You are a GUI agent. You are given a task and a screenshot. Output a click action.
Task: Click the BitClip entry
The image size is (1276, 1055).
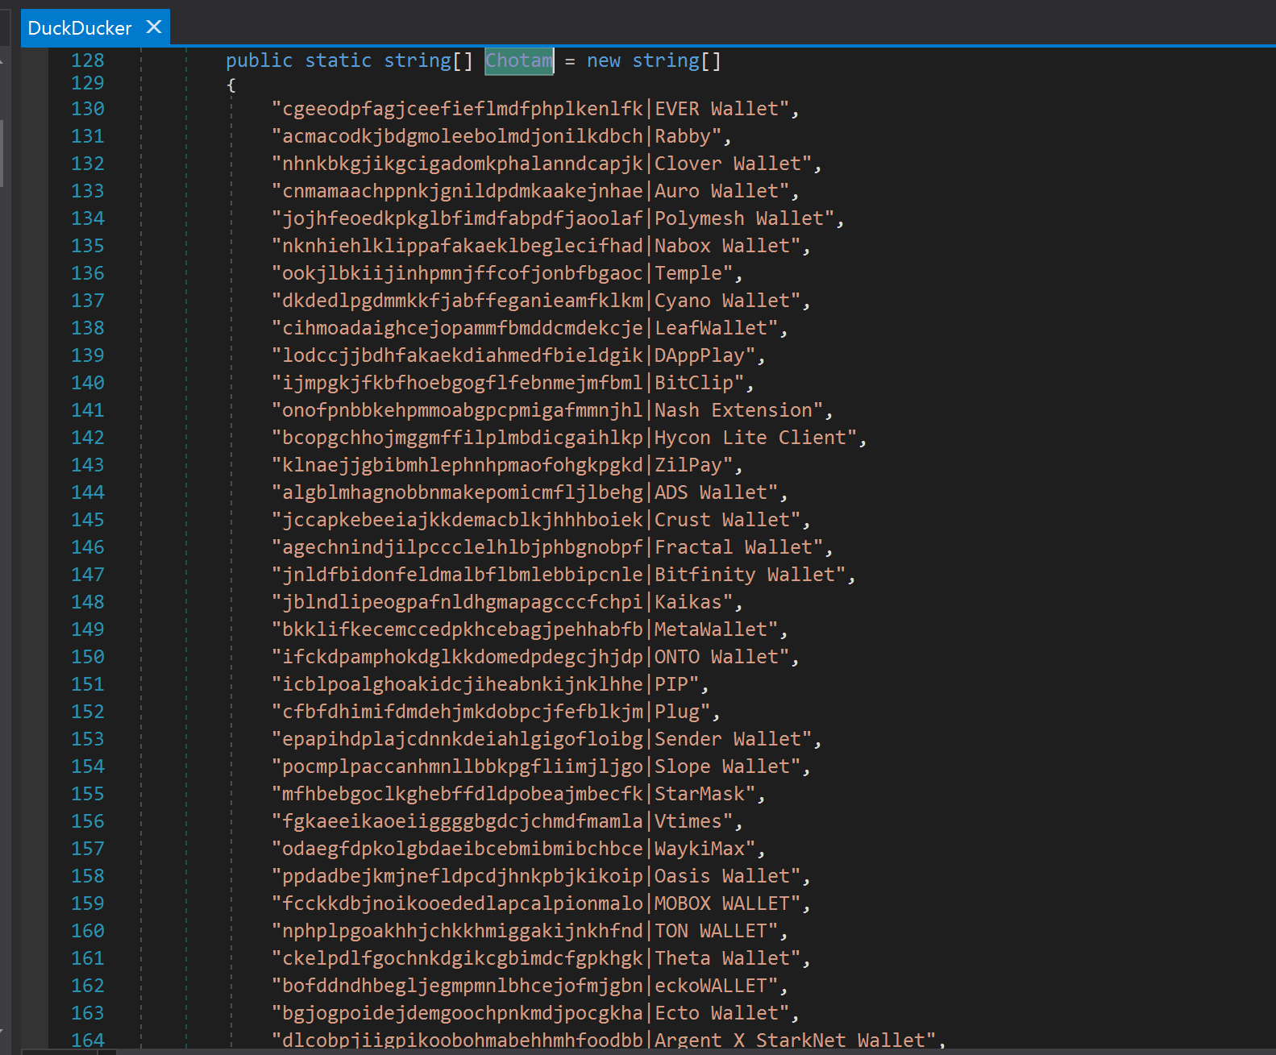(513, 383)
